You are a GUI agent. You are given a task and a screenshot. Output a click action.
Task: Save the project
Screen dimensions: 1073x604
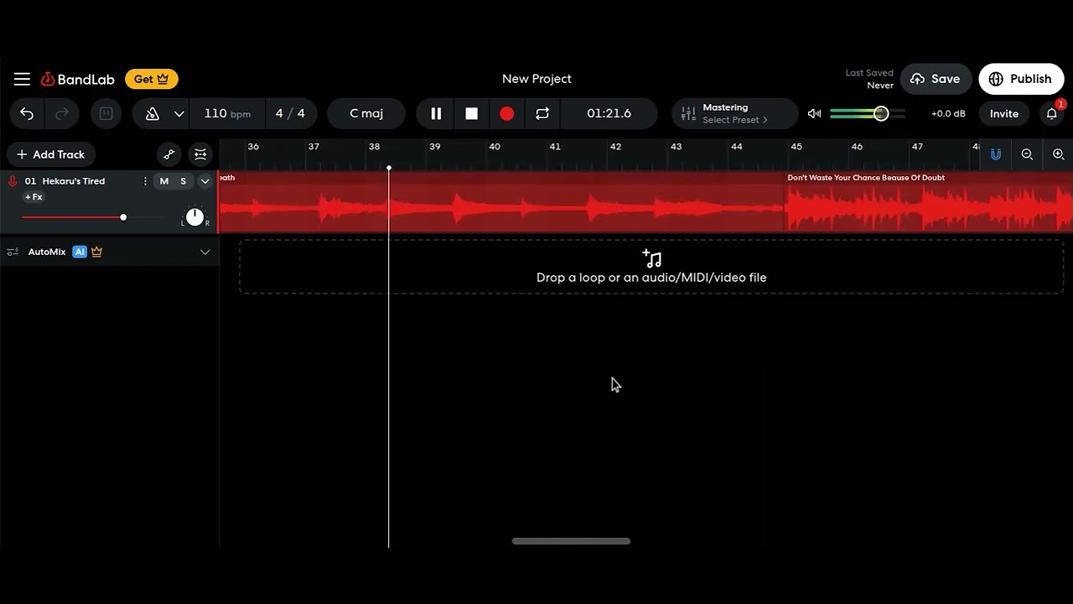936,79
